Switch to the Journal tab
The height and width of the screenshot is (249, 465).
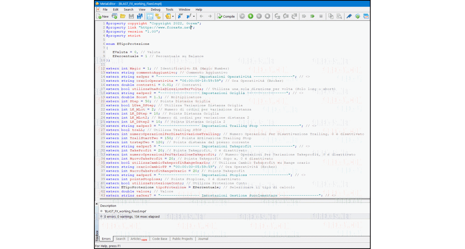203,239
